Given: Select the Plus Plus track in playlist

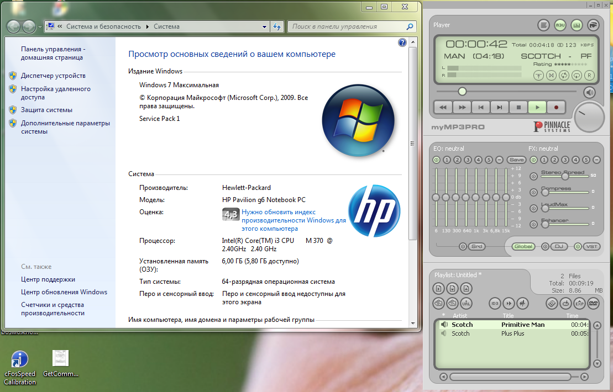Looking at the screenshot, I should [x=512, y=333].
